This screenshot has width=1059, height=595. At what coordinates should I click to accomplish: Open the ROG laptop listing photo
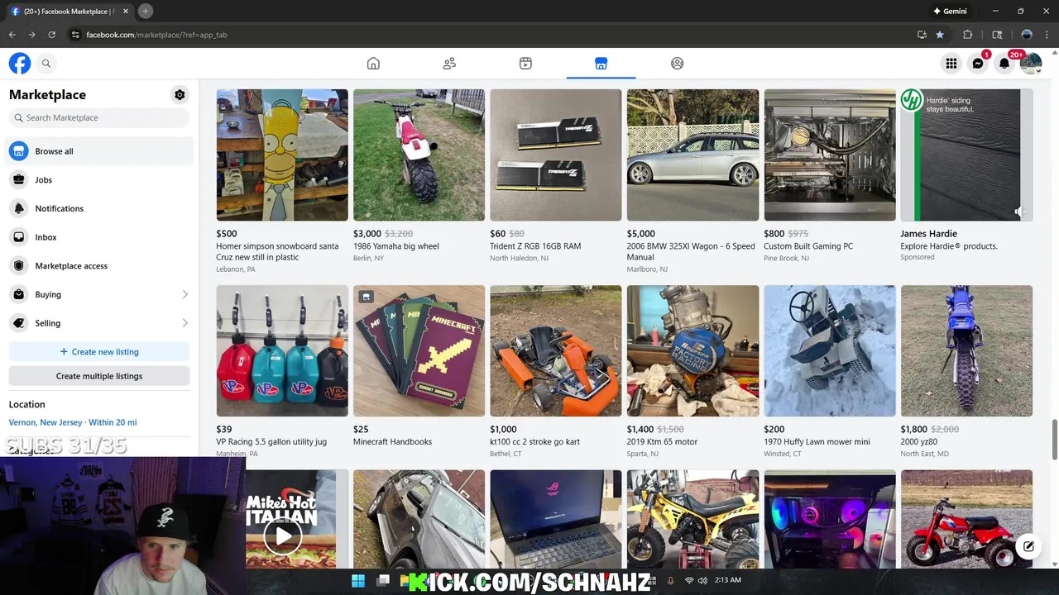pos(556,519)
